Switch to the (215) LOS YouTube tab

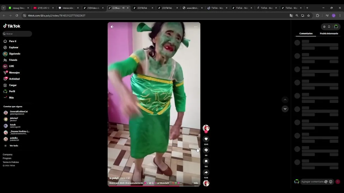coord(43,8)
